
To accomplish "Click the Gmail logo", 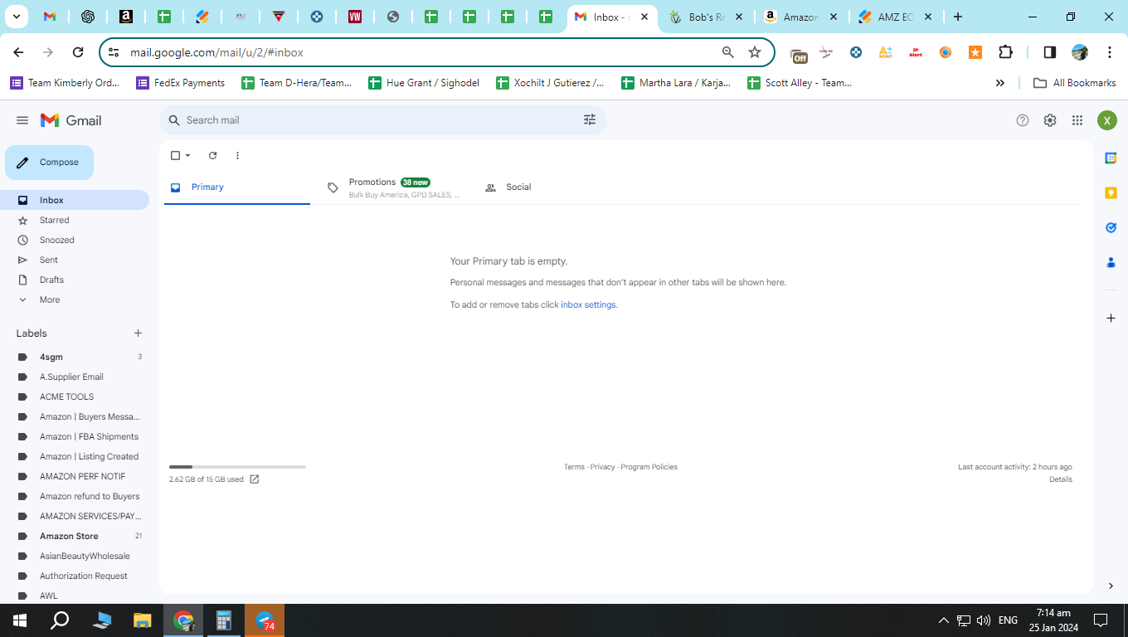I will click(71, 120).
